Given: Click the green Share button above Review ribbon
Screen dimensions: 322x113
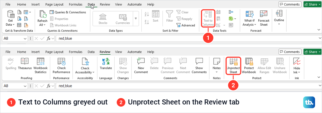Looking at the screenshot, I should pos(313,52).
